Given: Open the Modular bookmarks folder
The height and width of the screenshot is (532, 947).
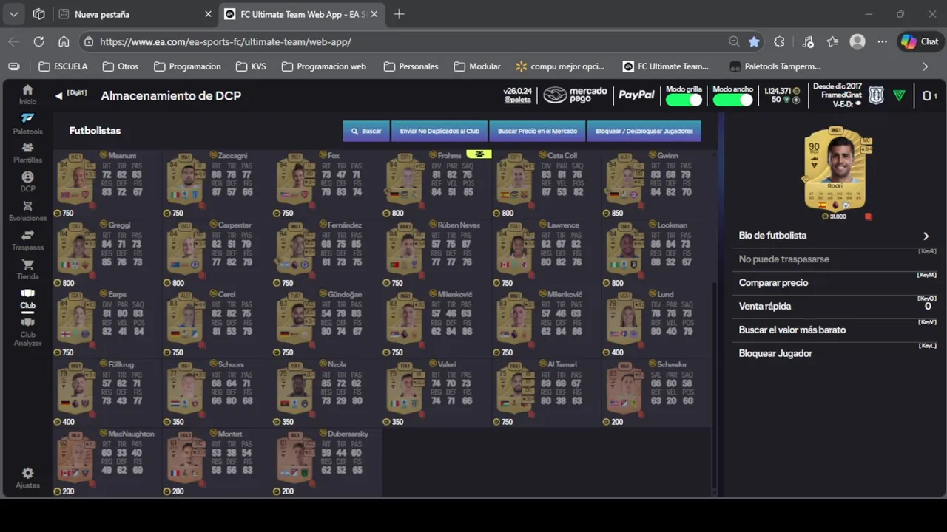Looking at the screenshot, I should pyautogui.click(x=477, y=66).
